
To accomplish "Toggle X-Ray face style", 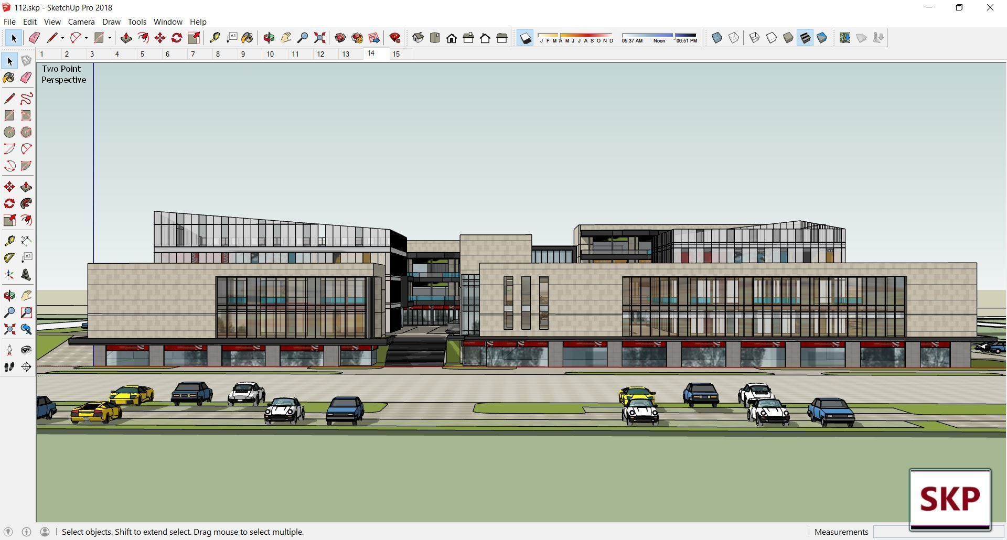I will 717,38.
